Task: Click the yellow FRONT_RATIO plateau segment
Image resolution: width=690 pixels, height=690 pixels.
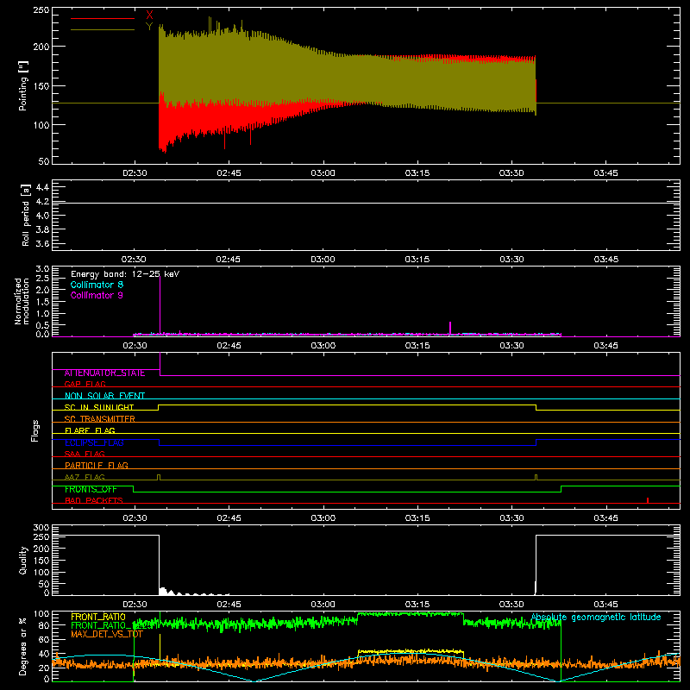Action: (411, 651)
